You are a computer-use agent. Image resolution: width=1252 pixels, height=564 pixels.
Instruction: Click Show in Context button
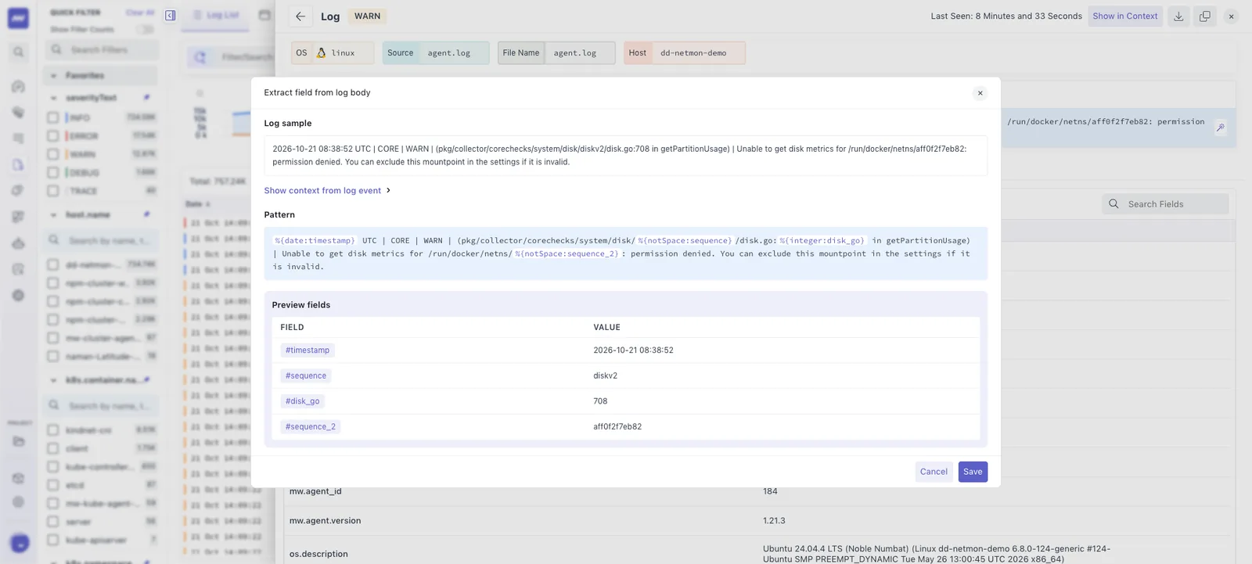click(x=1125, y=16)
